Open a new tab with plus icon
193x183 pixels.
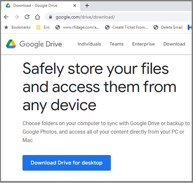(x=87, y=6)
